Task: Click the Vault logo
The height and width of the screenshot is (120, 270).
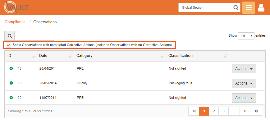Action: pos(16,7)
